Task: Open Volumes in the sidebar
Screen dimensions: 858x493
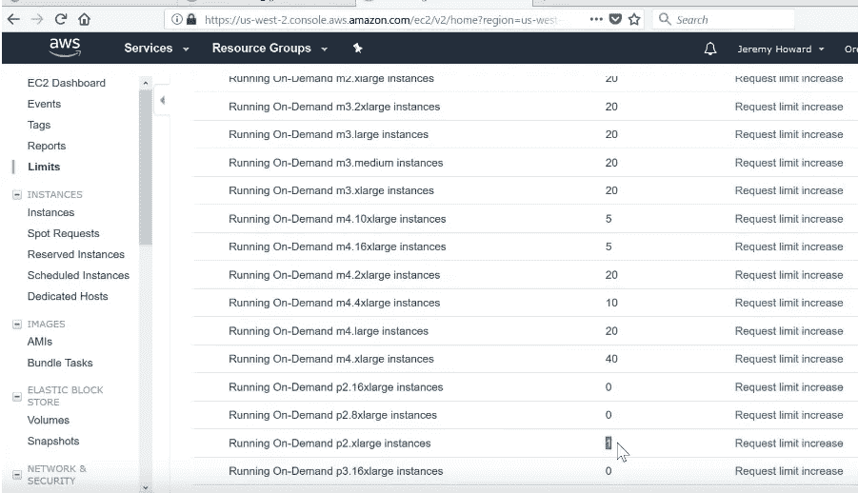Action: 49,421
